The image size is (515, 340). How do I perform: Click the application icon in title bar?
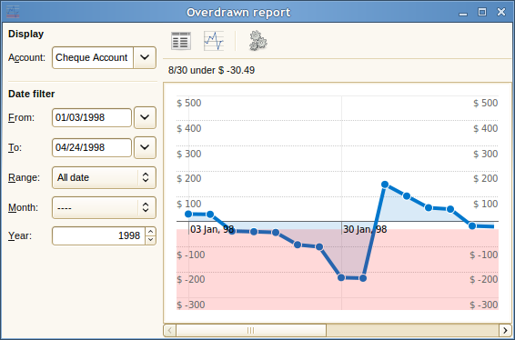pyautogui.click(x=13, y=12)
